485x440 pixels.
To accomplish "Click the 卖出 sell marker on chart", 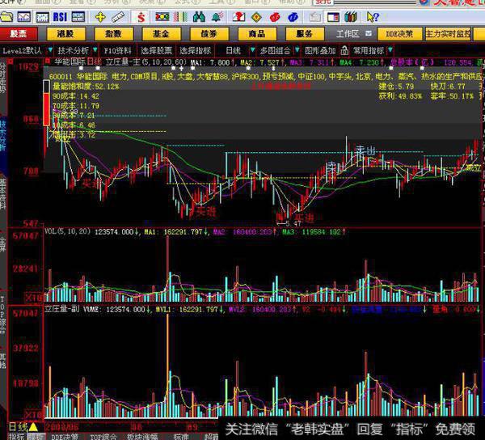I will click(365, 151).
